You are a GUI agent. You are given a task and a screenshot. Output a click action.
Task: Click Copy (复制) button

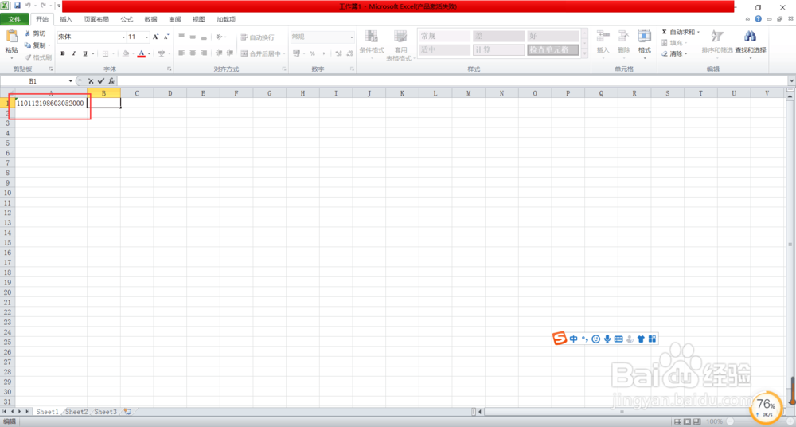[x=36, y=45]
